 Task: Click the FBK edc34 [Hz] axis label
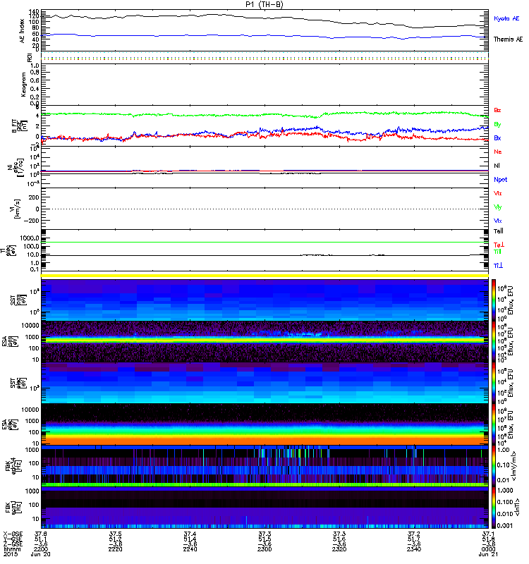(x=13, y=466)
